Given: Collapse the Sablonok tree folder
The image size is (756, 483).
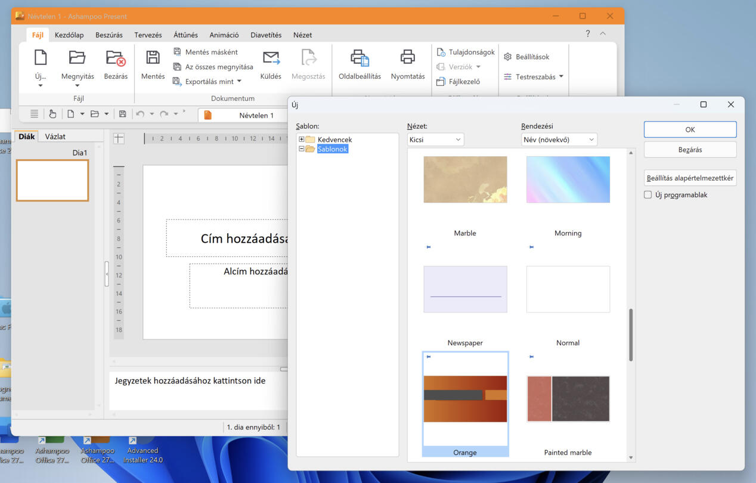Looking at the screenshot, I should click(302, 149).
